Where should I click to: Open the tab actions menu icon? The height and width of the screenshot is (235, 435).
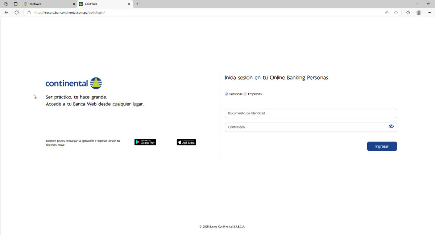pyautogui.click(x=16, y=4)
